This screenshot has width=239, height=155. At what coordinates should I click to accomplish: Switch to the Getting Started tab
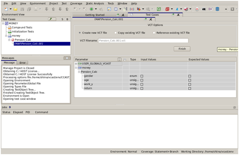click(x=95, y=15)
